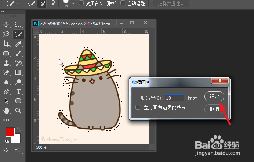Select the Rounded Rectangle shape tool
The height and width of the screenshot is (162, 254).
[x=18, y=101]
